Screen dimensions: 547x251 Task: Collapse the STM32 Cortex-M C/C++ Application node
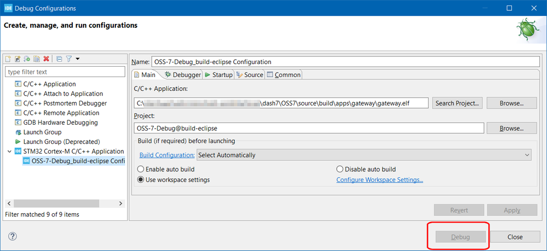(x=9, y=151)
